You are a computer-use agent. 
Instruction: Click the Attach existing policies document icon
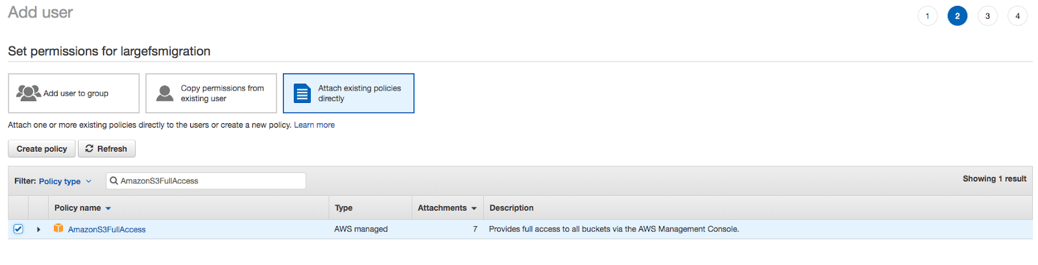[302, 93]
